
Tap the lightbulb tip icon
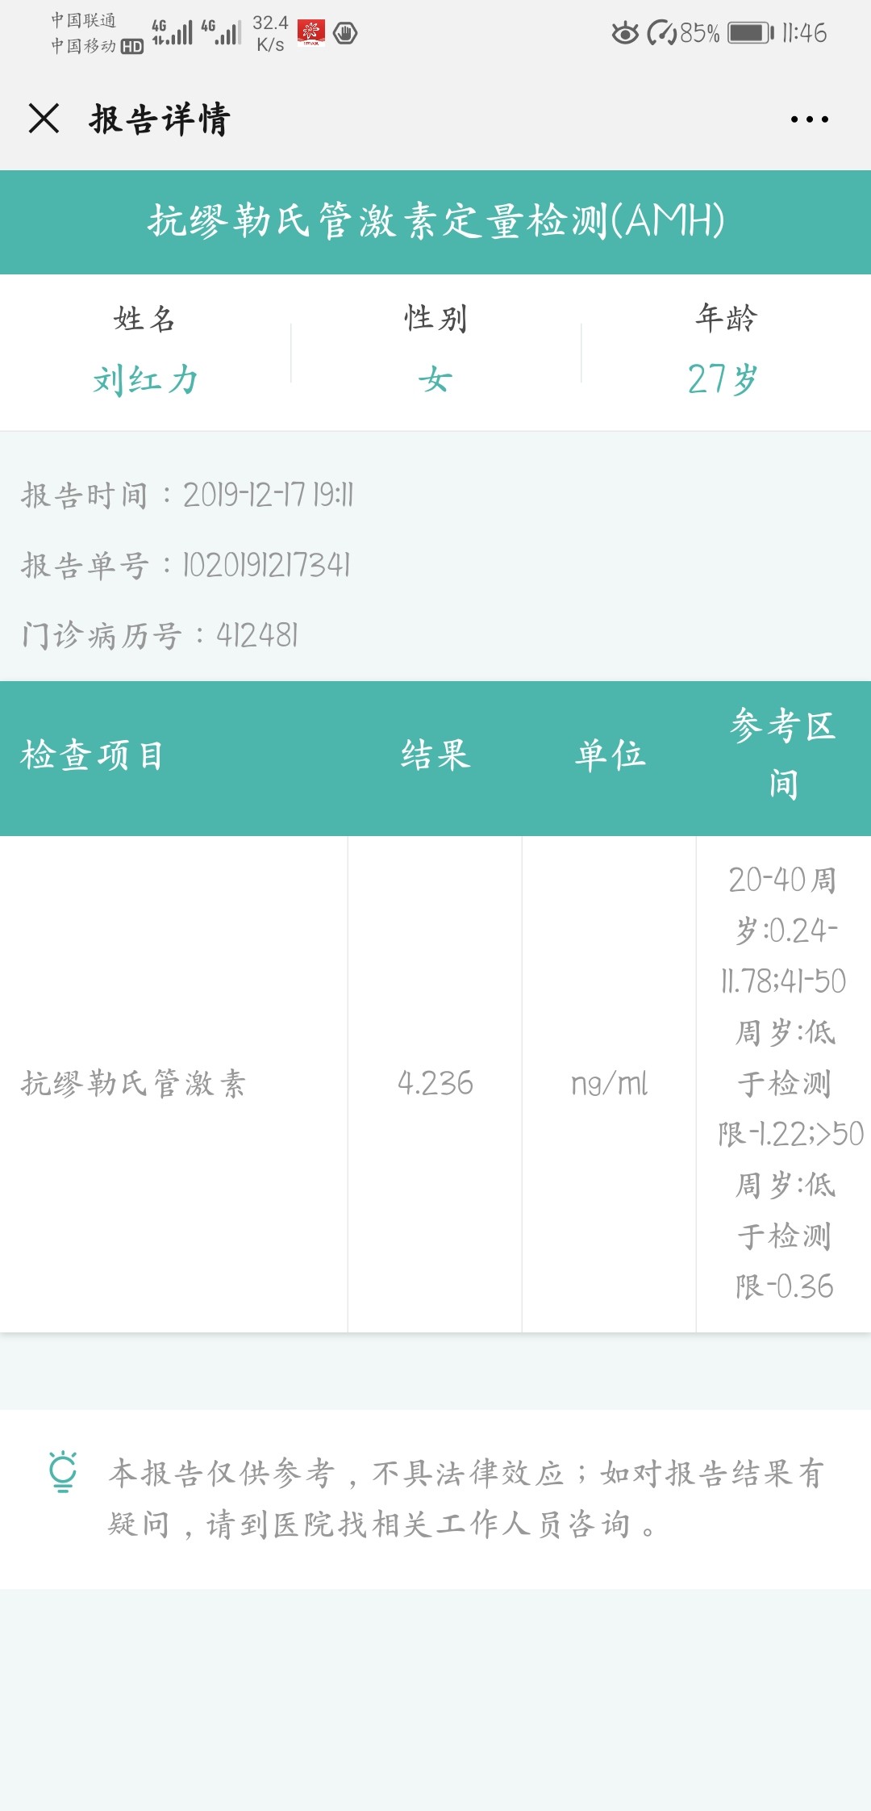[63, 1471]
